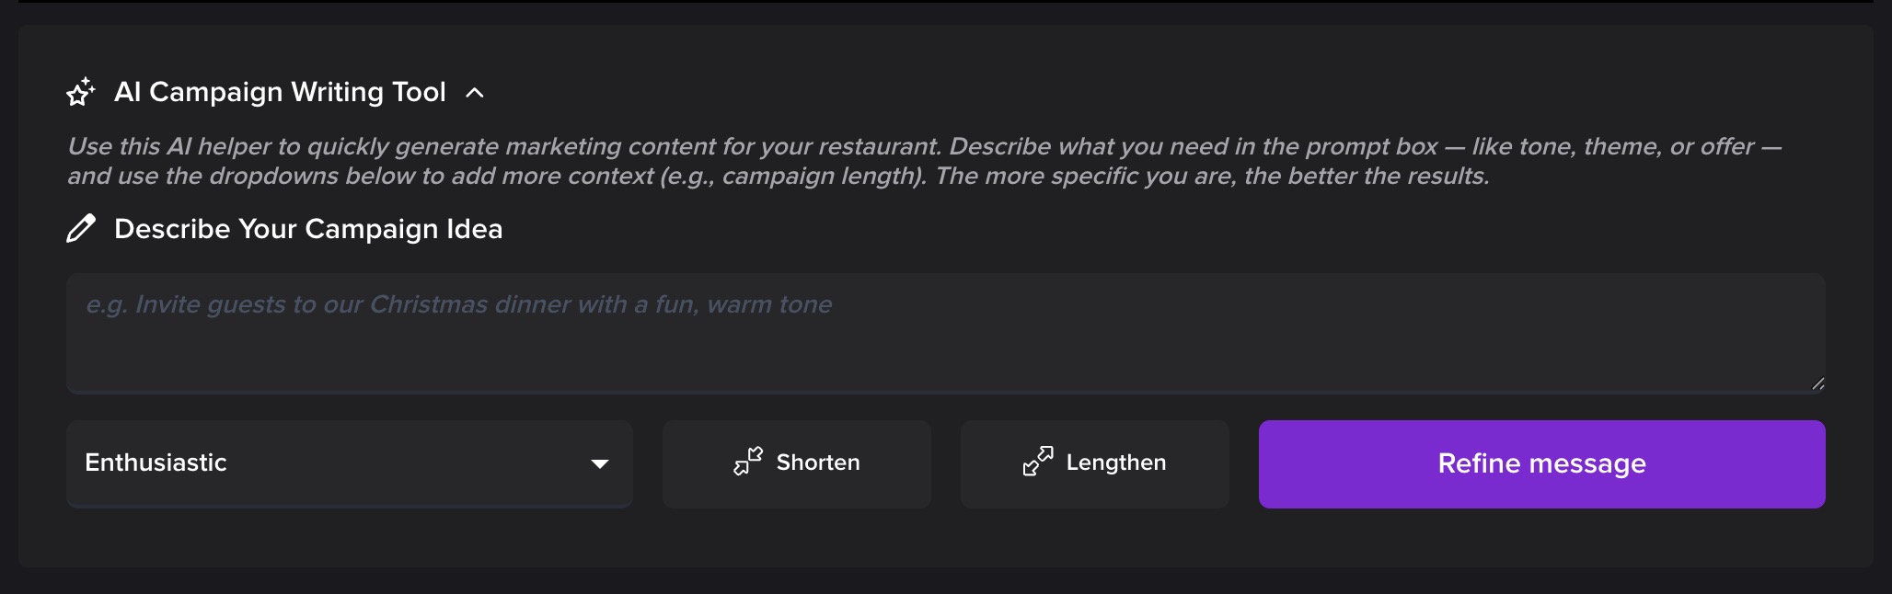Click the pencil icon beside Describe Your Campaign Idea
The image size is (1892, 594).
[81, 228]
